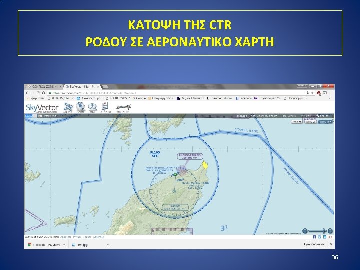This screenshot has height=270, width=360.
Task: Go to browser home page icon
Action: coord(43,93)
